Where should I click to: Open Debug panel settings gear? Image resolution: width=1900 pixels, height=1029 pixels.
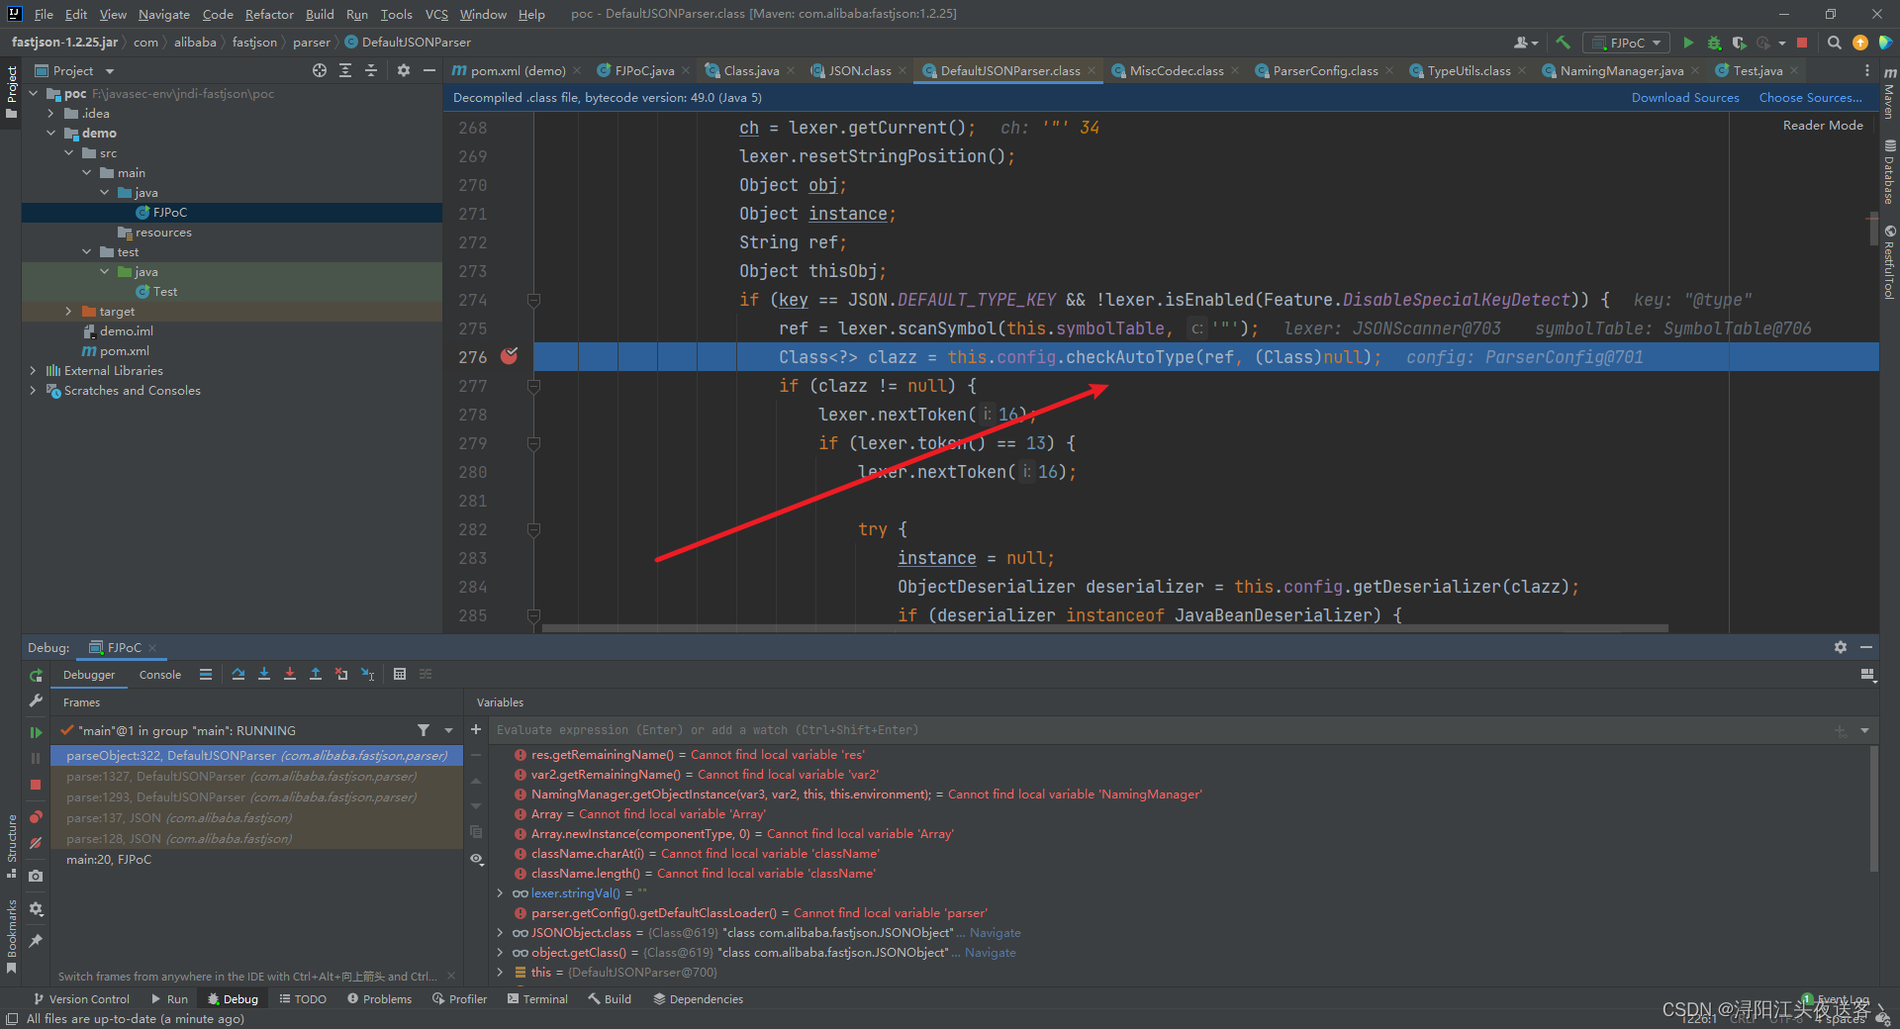point(1841,647)
